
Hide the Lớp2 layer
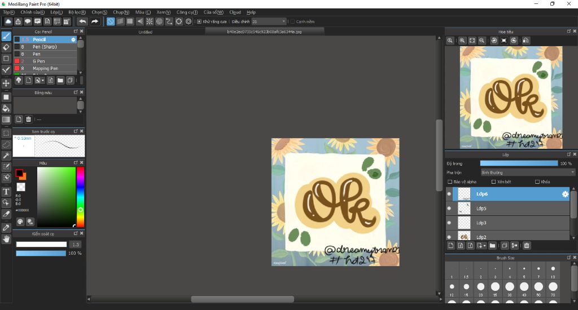pos(449,237)
